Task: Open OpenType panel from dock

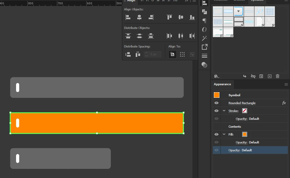Action: coord(204,30)
